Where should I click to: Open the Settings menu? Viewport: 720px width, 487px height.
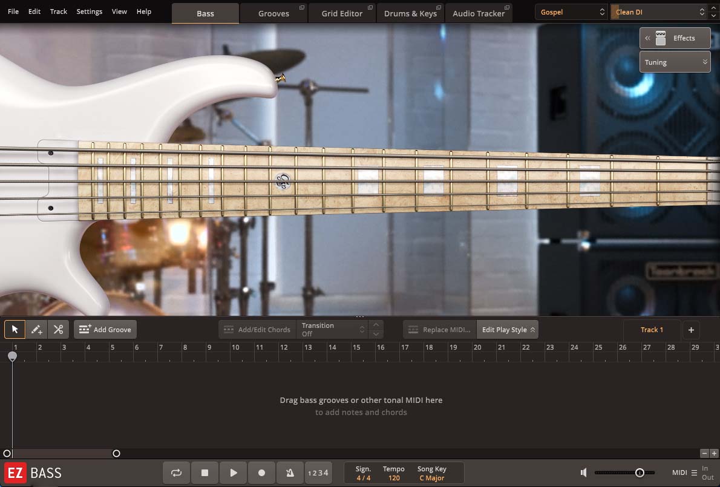[x=89, y=11]
